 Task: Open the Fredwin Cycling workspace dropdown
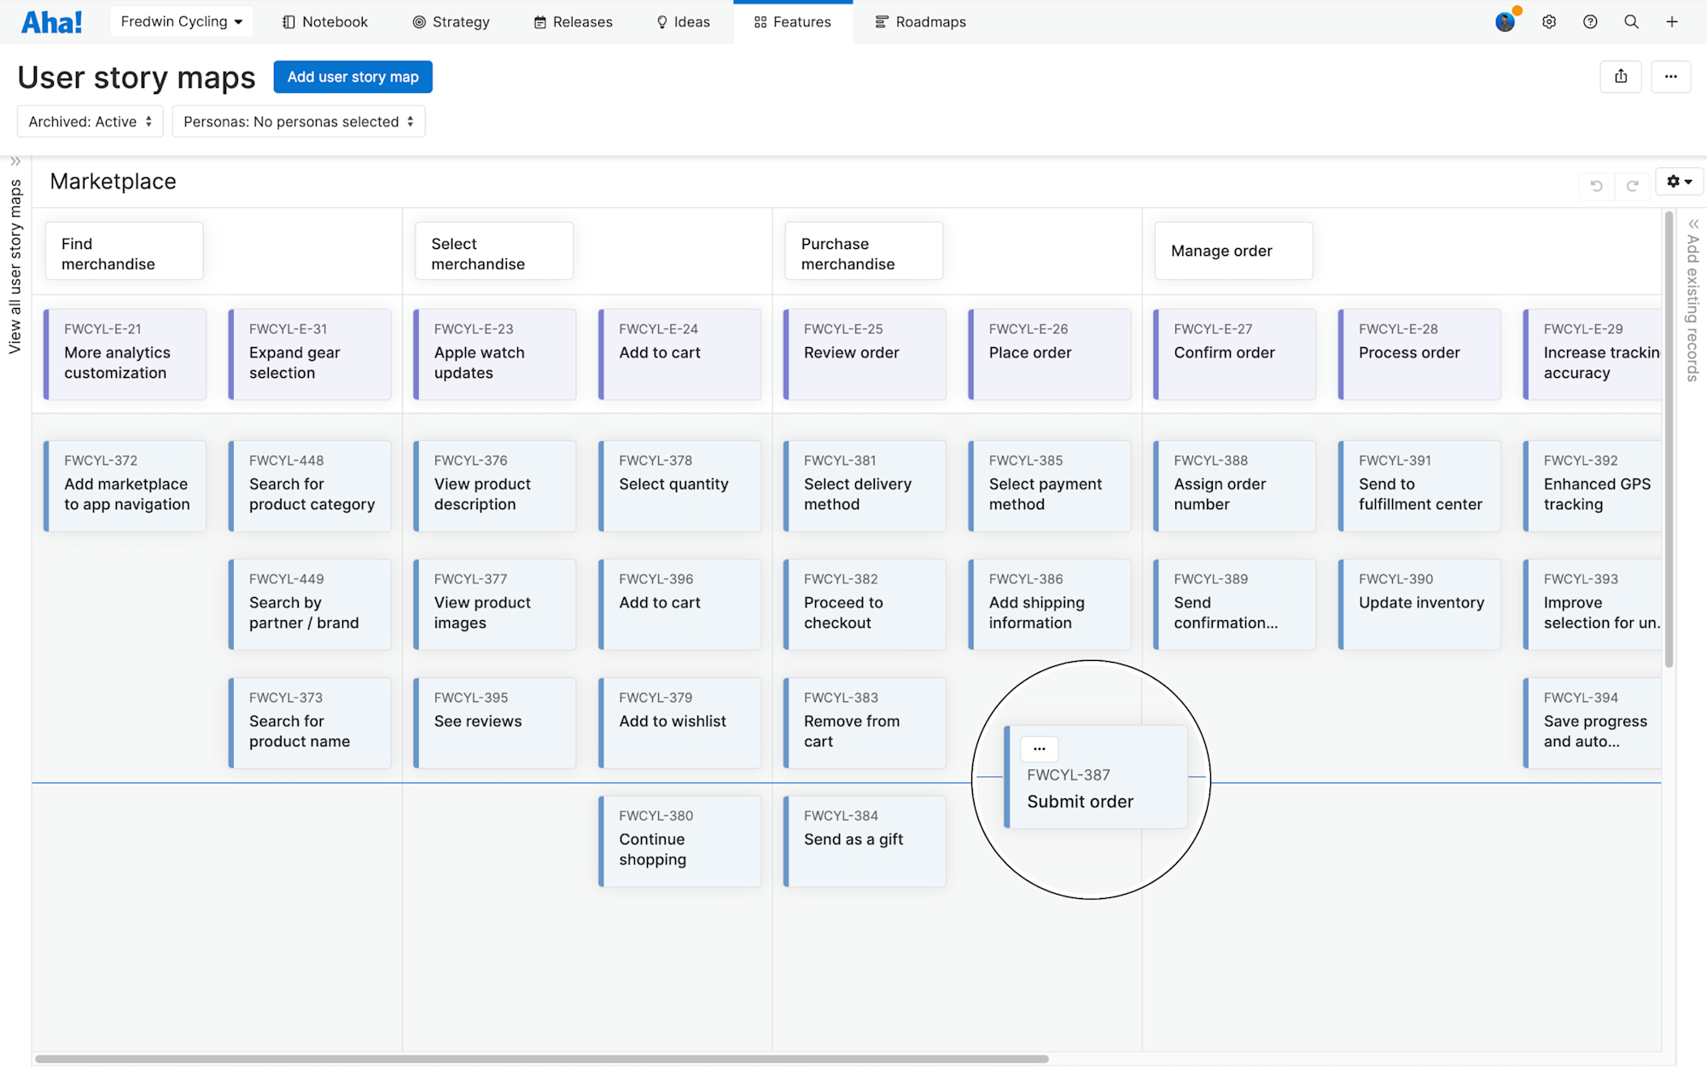point(181,22)
